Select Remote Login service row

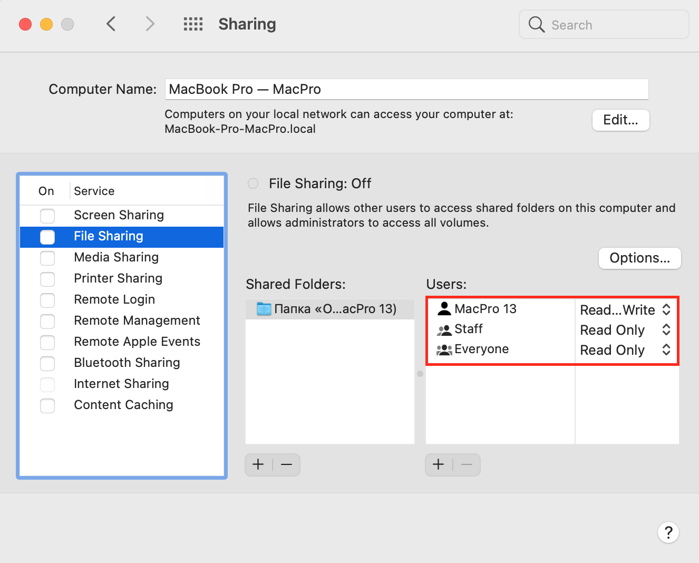click(122, 300)
